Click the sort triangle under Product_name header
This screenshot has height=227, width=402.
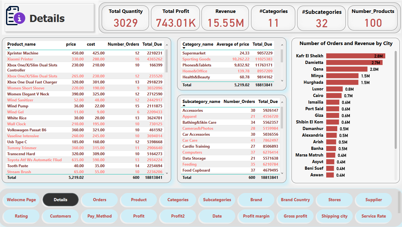coord(9,48)
